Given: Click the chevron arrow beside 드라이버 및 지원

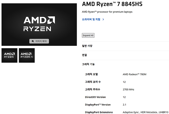Looking at the screenshot, I should pos(103,19).
